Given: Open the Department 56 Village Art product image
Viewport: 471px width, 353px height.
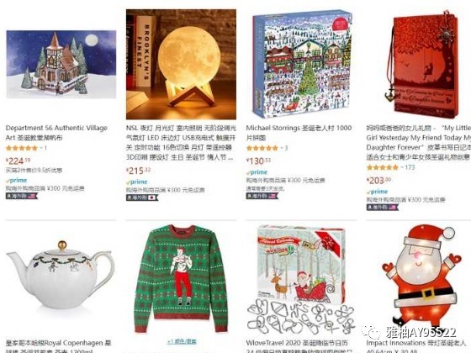Looking at the screenshot, I should click(x=61, y=64).
